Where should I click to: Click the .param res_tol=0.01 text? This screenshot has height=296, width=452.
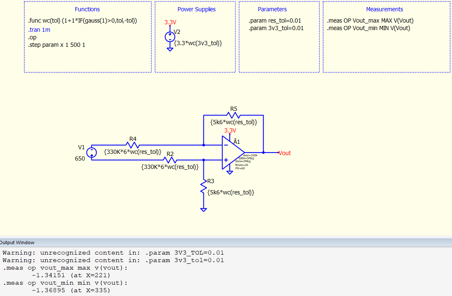pos(275,20)
